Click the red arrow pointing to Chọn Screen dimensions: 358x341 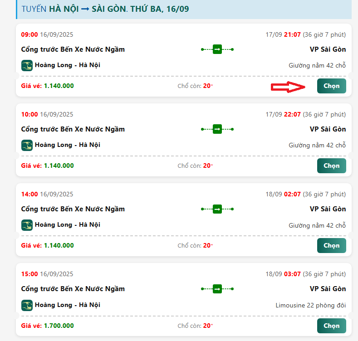(x=288, y=88)
